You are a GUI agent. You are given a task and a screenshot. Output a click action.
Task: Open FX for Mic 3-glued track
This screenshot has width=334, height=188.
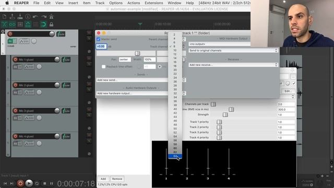[15, 118]
